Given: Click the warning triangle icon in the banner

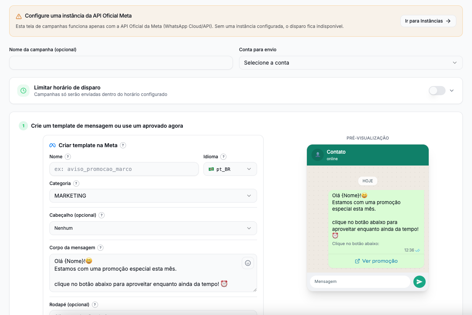Looking at the screenshot, I should point(19,16).
